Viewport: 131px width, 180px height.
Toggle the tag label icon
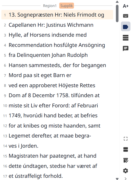[x=126, y=27]
